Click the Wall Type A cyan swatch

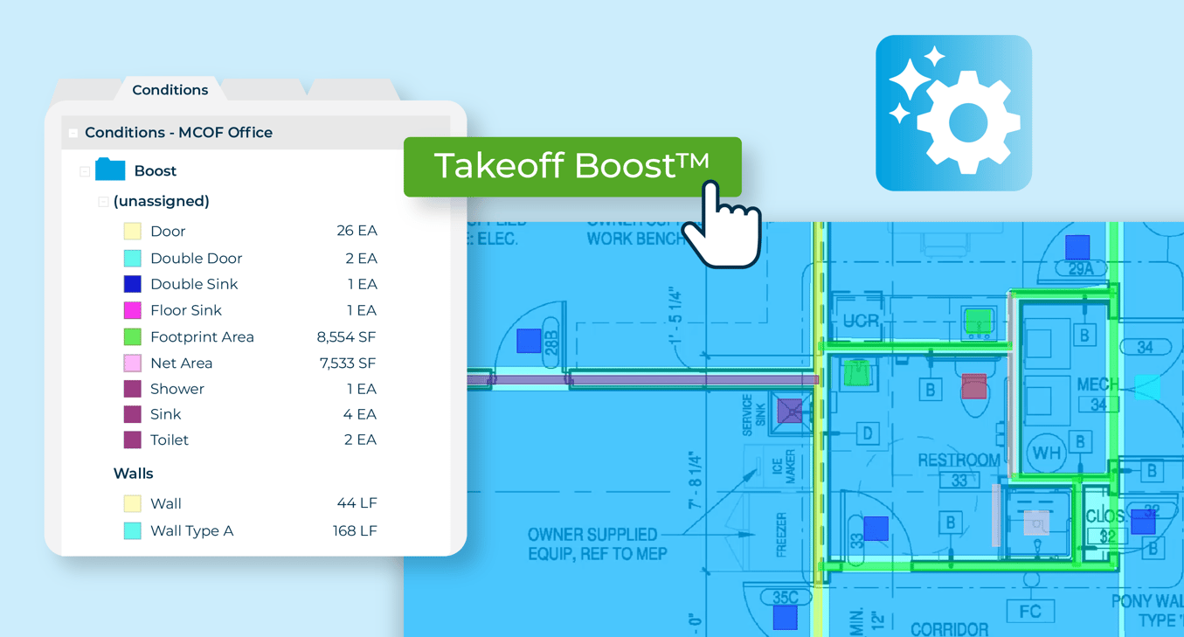(132, 530)
